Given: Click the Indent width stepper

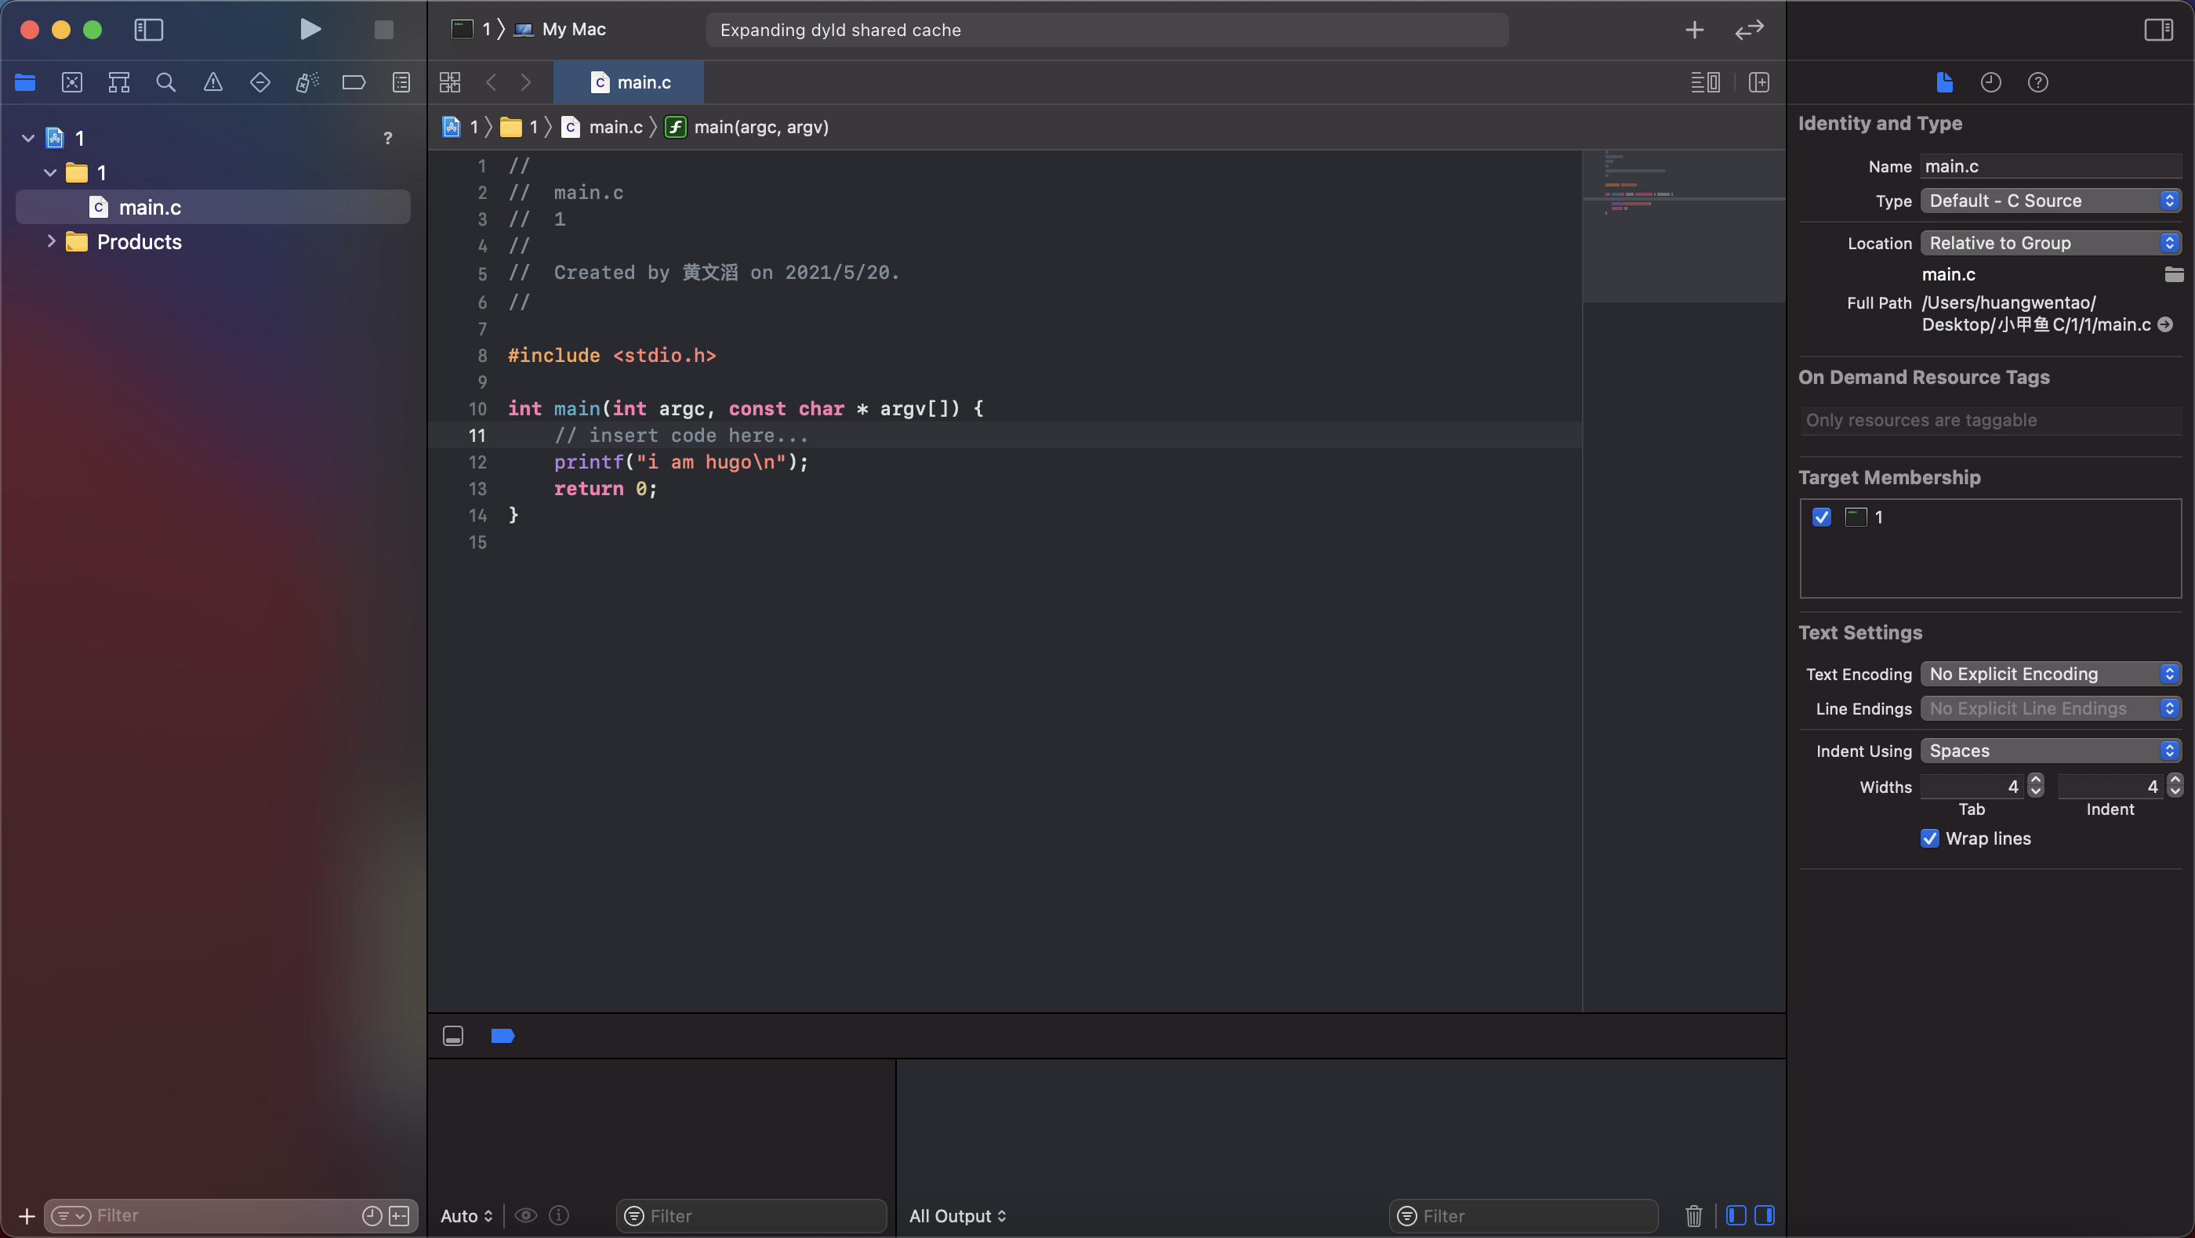Looking at the screenshot, I should tap(2175, 785).
